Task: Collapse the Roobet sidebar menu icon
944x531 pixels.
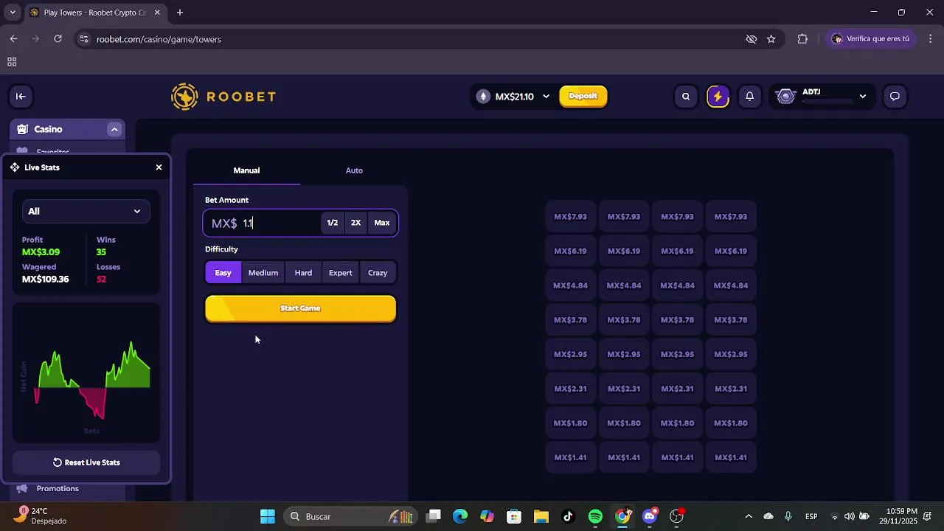Action: (x=21, y=96)
